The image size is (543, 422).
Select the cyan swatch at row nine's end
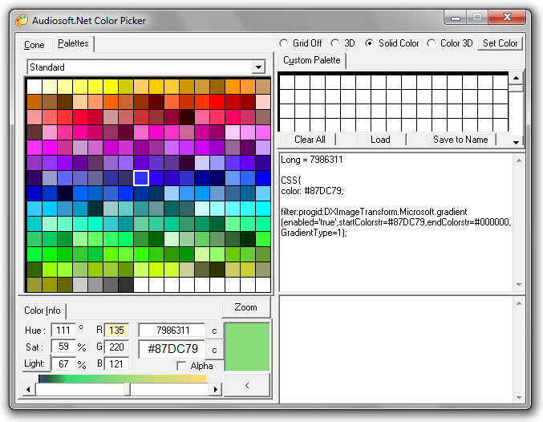pyautogui.click(x=263, y=209)
